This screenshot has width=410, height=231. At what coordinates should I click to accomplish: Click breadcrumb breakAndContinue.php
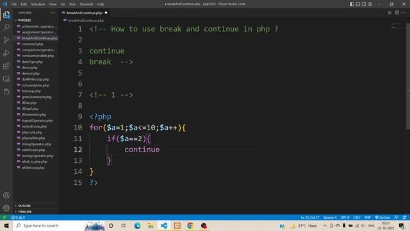tap(86, 21)
